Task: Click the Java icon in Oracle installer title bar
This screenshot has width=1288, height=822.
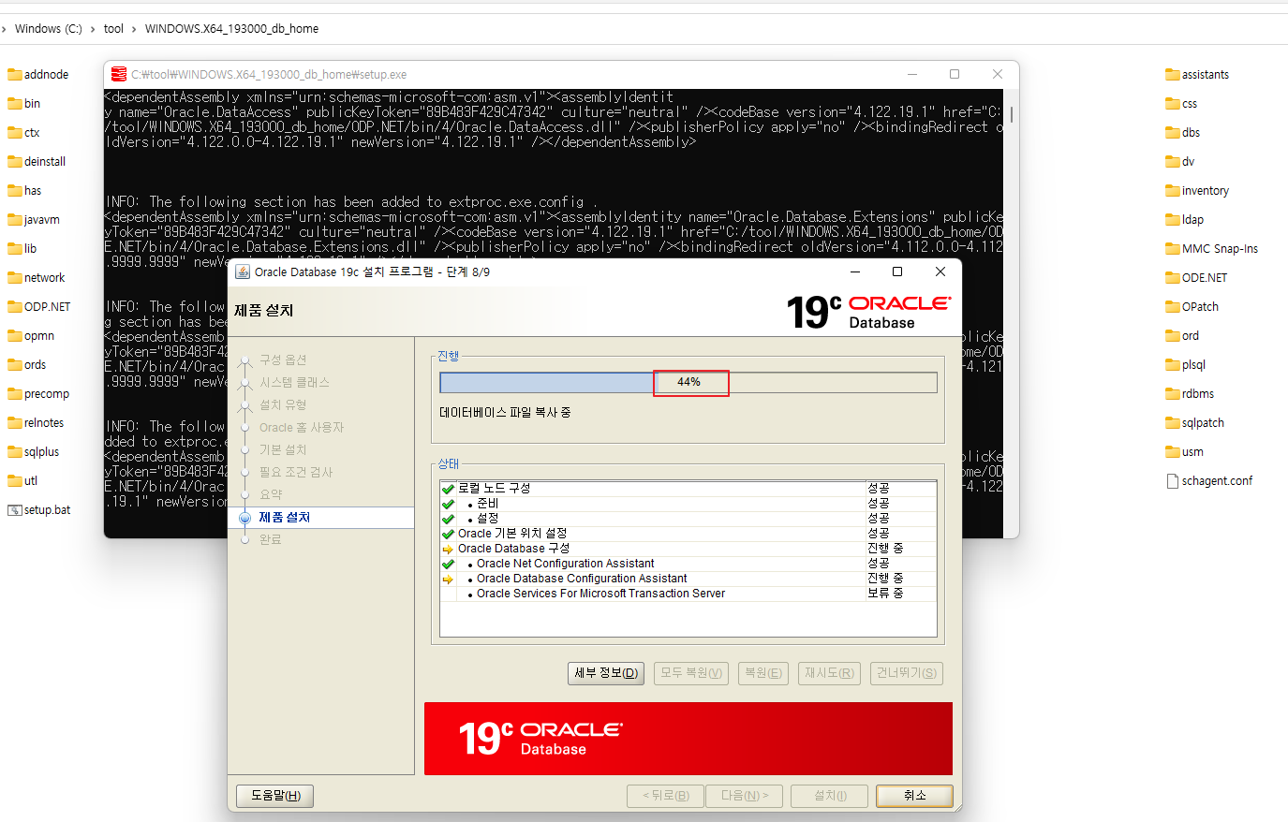Action: click(243, 272)
